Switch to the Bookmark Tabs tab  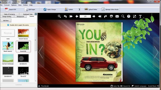28,14
